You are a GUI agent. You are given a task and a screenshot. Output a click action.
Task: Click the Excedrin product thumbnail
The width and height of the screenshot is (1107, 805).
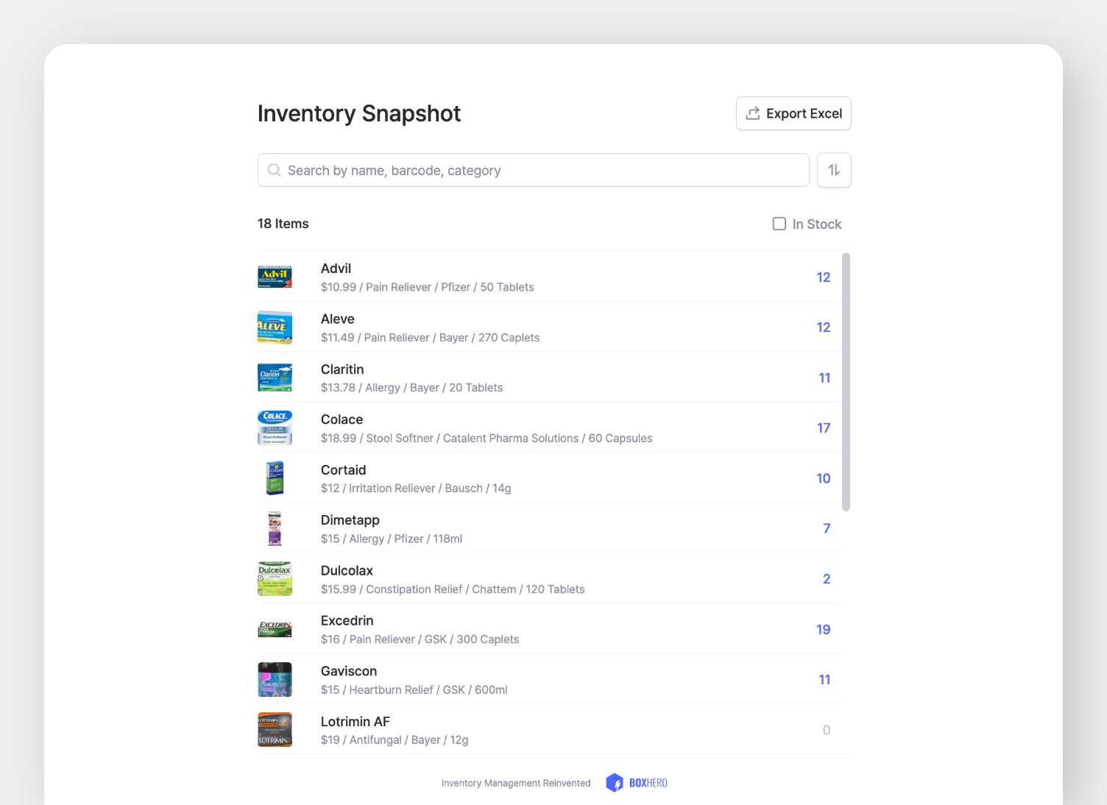(x=275, y=629)
